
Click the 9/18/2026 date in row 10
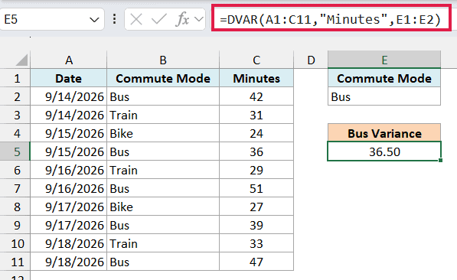[x=69, y=243]
